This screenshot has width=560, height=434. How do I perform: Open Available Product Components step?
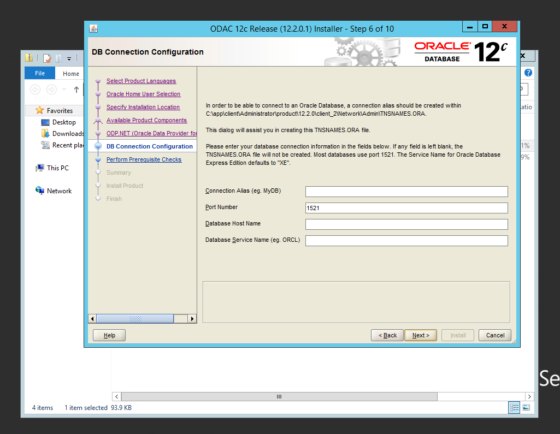point(146,120)
